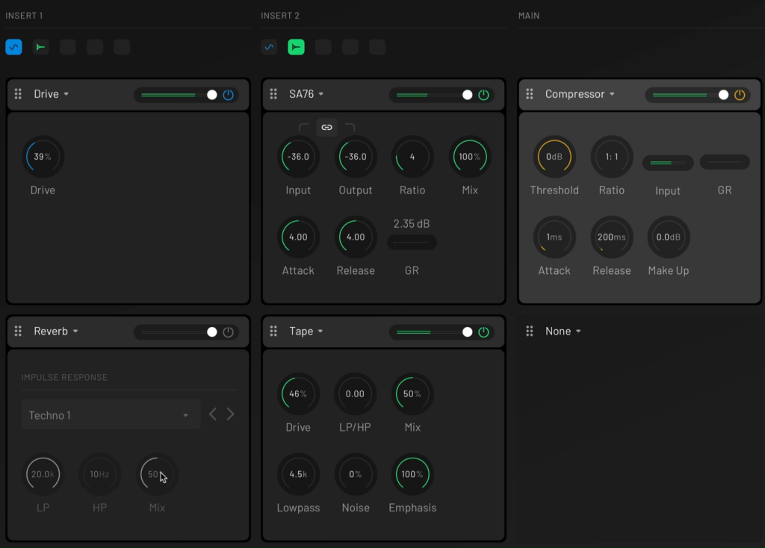Click the SA76 Input knob
This screenshot has height=548, width=765.
[298, 157]
